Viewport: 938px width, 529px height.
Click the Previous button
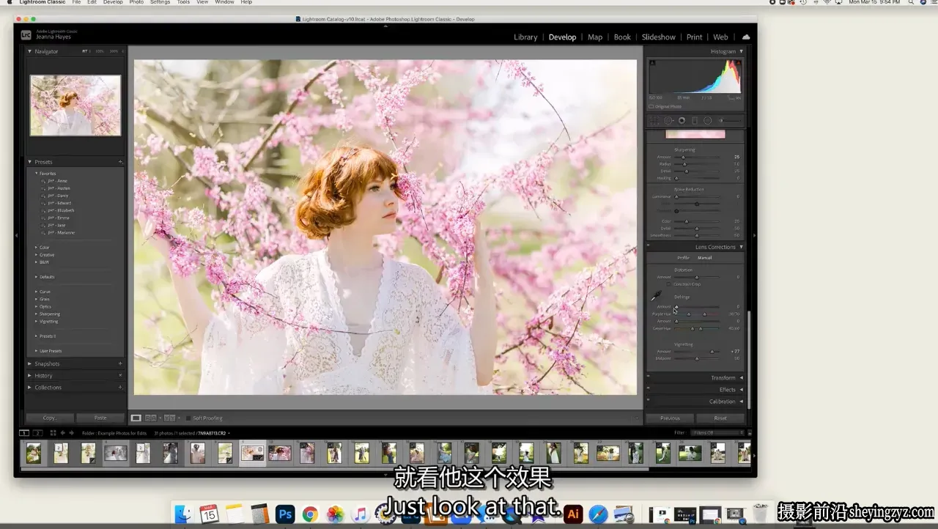(x=670, y=418)
